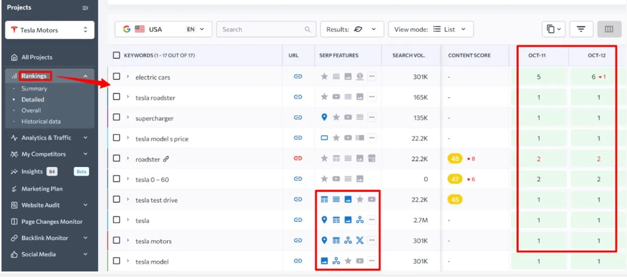Open the Google USA search engine dropdown
Image resolution: width=627 pixels, height=277 pixels.
click(163, 29)
